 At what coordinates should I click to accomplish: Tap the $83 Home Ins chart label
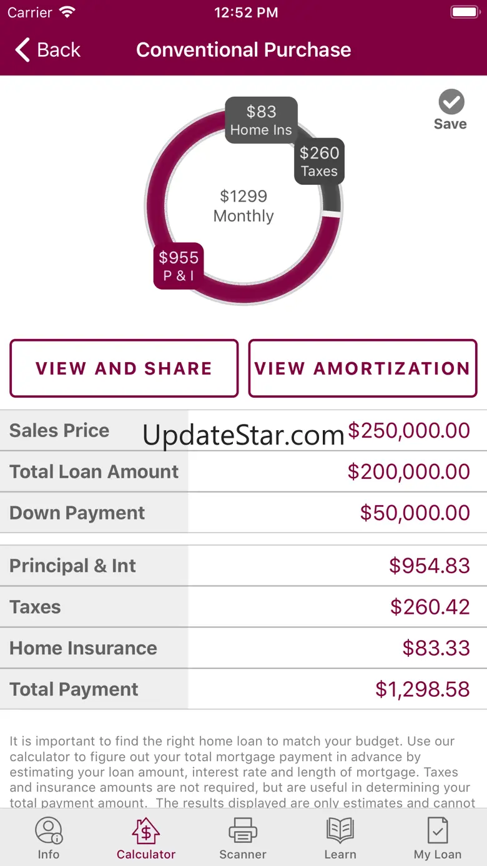tap(261, 120)
